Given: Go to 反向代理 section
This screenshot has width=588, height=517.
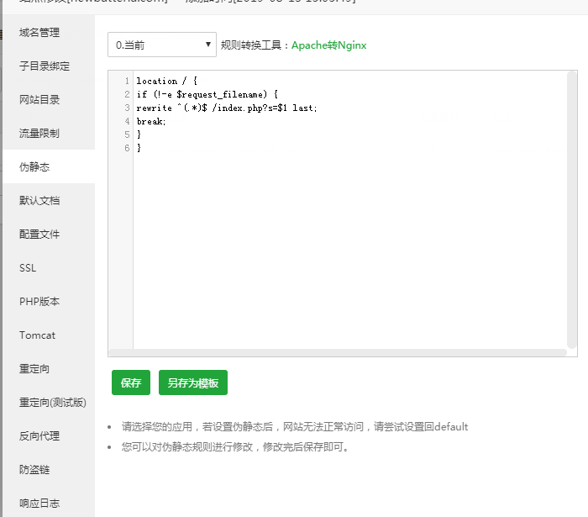Looking at the screenshot, I should click(x=39, y=436).
